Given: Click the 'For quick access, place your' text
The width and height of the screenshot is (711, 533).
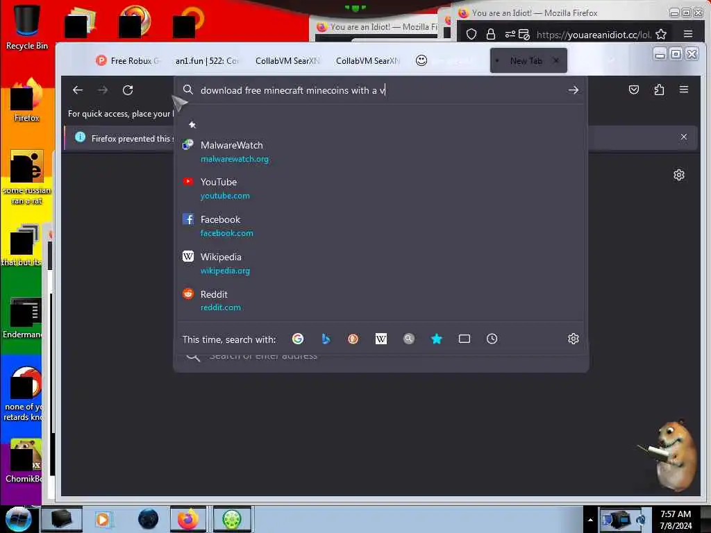Looking at the screenshot, I should 119,114.
